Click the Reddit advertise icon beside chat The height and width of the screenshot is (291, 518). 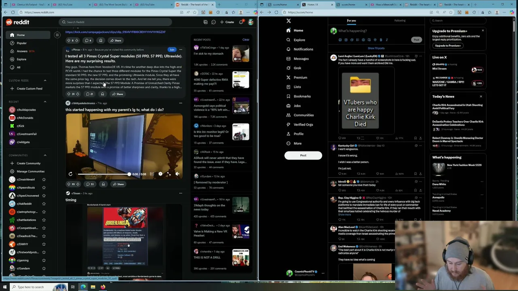pos(206,22)
